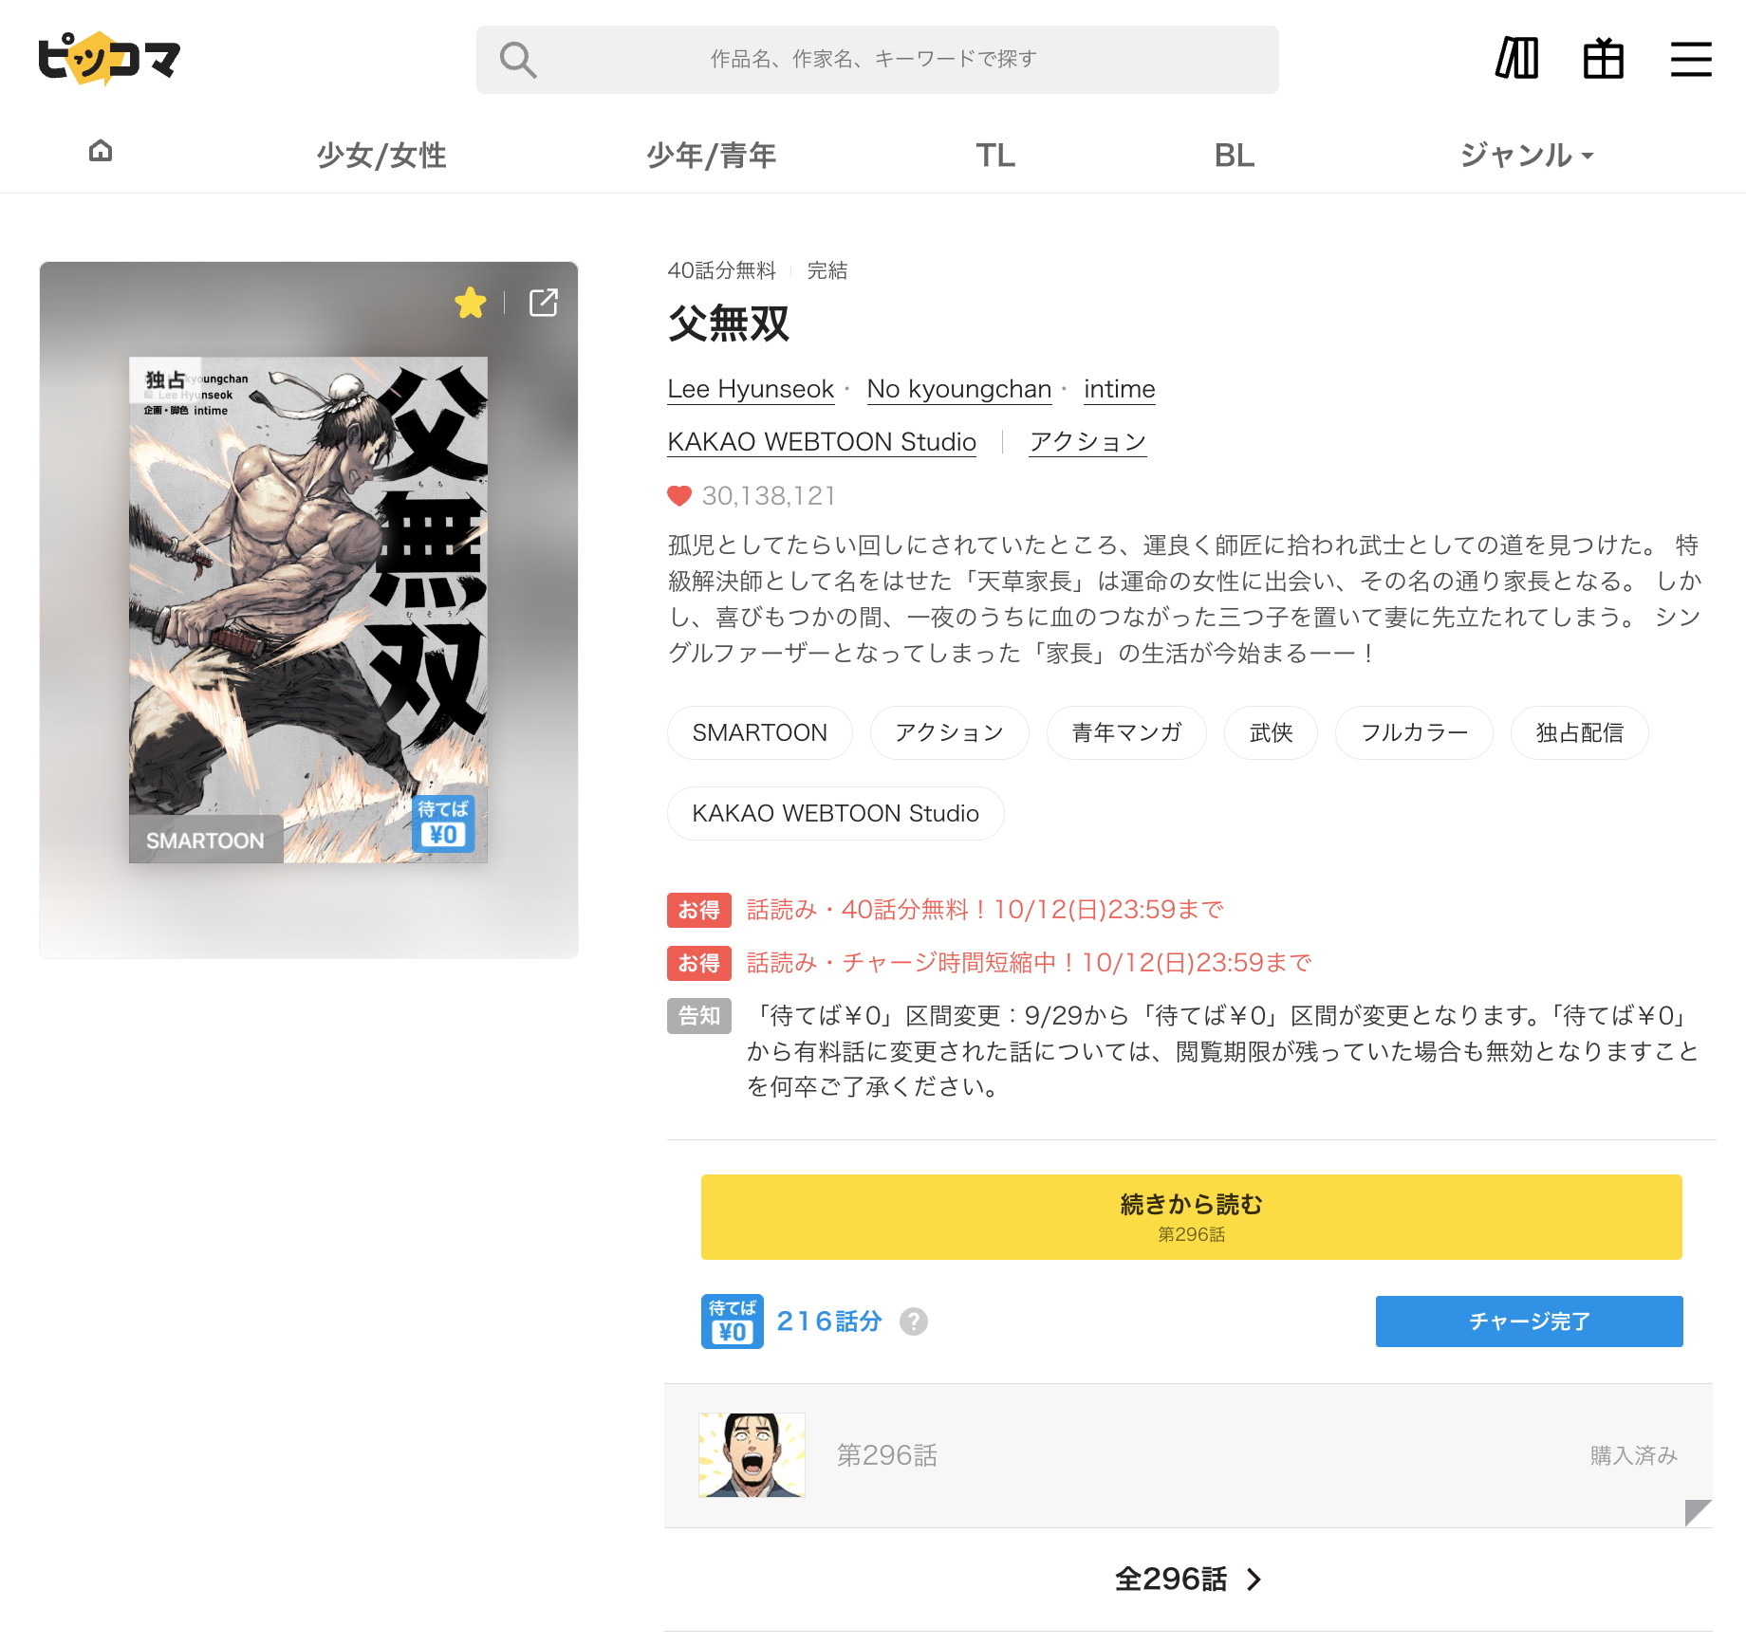Viewport: 1746px width, 1645px height.
Task: Toggle the red heart like
Action: [x=679, y=495]
